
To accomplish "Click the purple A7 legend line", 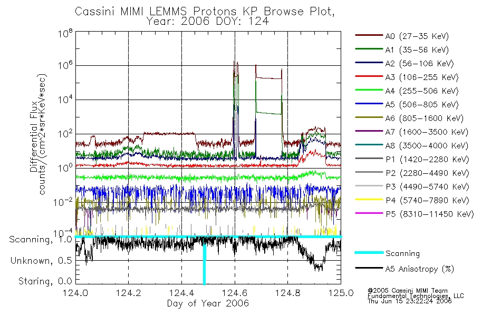I will [x=369, y=131].
